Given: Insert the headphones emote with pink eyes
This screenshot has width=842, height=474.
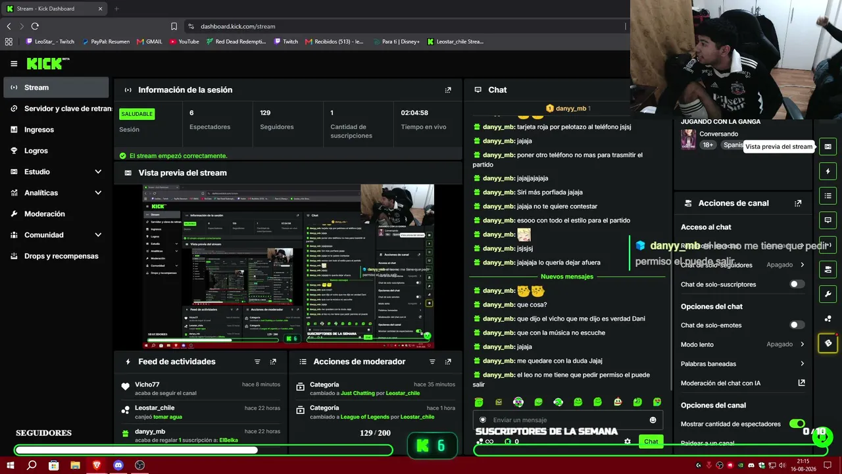Looking at the screenshot, I should click(x=518, y=402).
